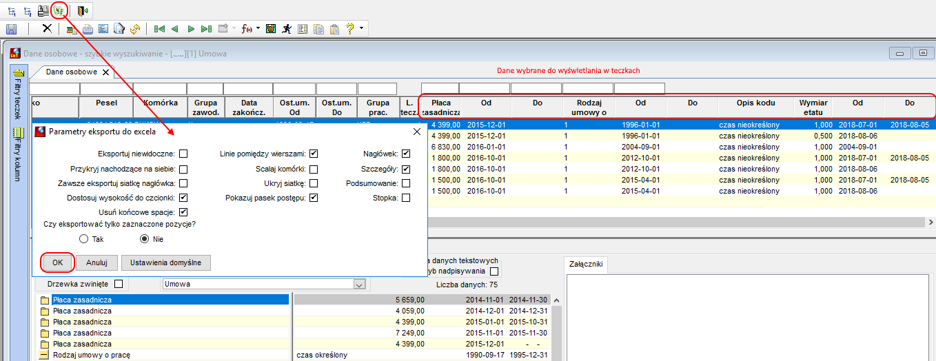Click the document edit pencil icon
This screenshot has height=361, width=936.
pyautogui.click(x=119, y=29)
